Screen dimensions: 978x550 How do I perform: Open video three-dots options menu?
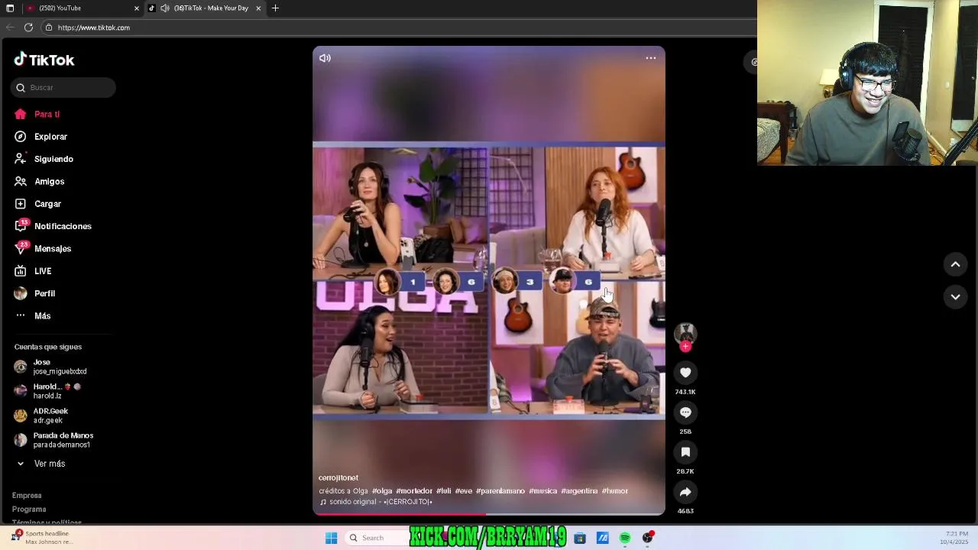pos(651,58)
